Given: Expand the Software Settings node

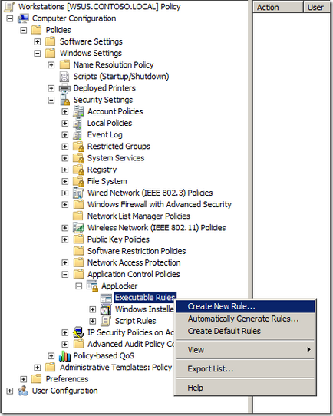Looking at the screenshot, I should 38,41.
